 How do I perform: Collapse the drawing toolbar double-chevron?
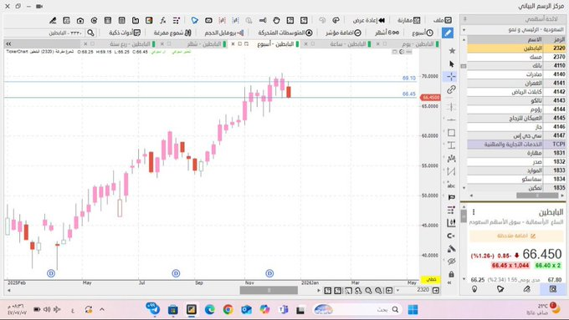click(x=449, y=282)
